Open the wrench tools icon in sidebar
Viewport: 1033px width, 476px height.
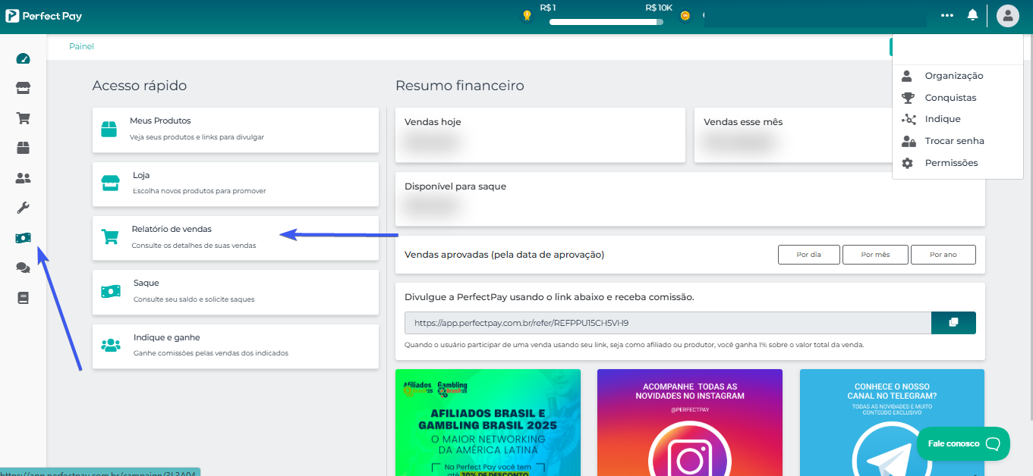click(23, 208)
